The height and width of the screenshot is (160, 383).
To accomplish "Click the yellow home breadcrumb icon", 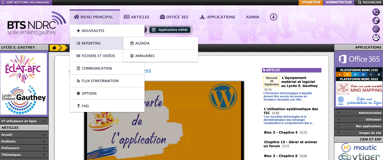I will pos(54,48).
